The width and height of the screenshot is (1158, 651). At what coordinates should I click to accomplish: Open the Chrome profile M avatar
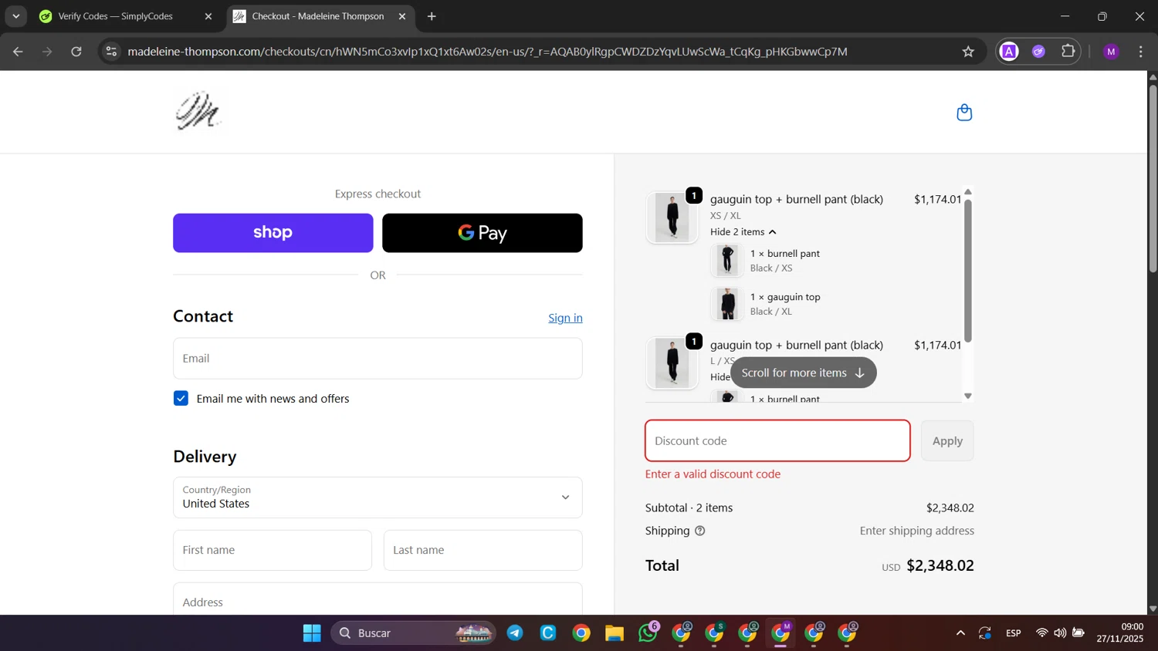1112,52
